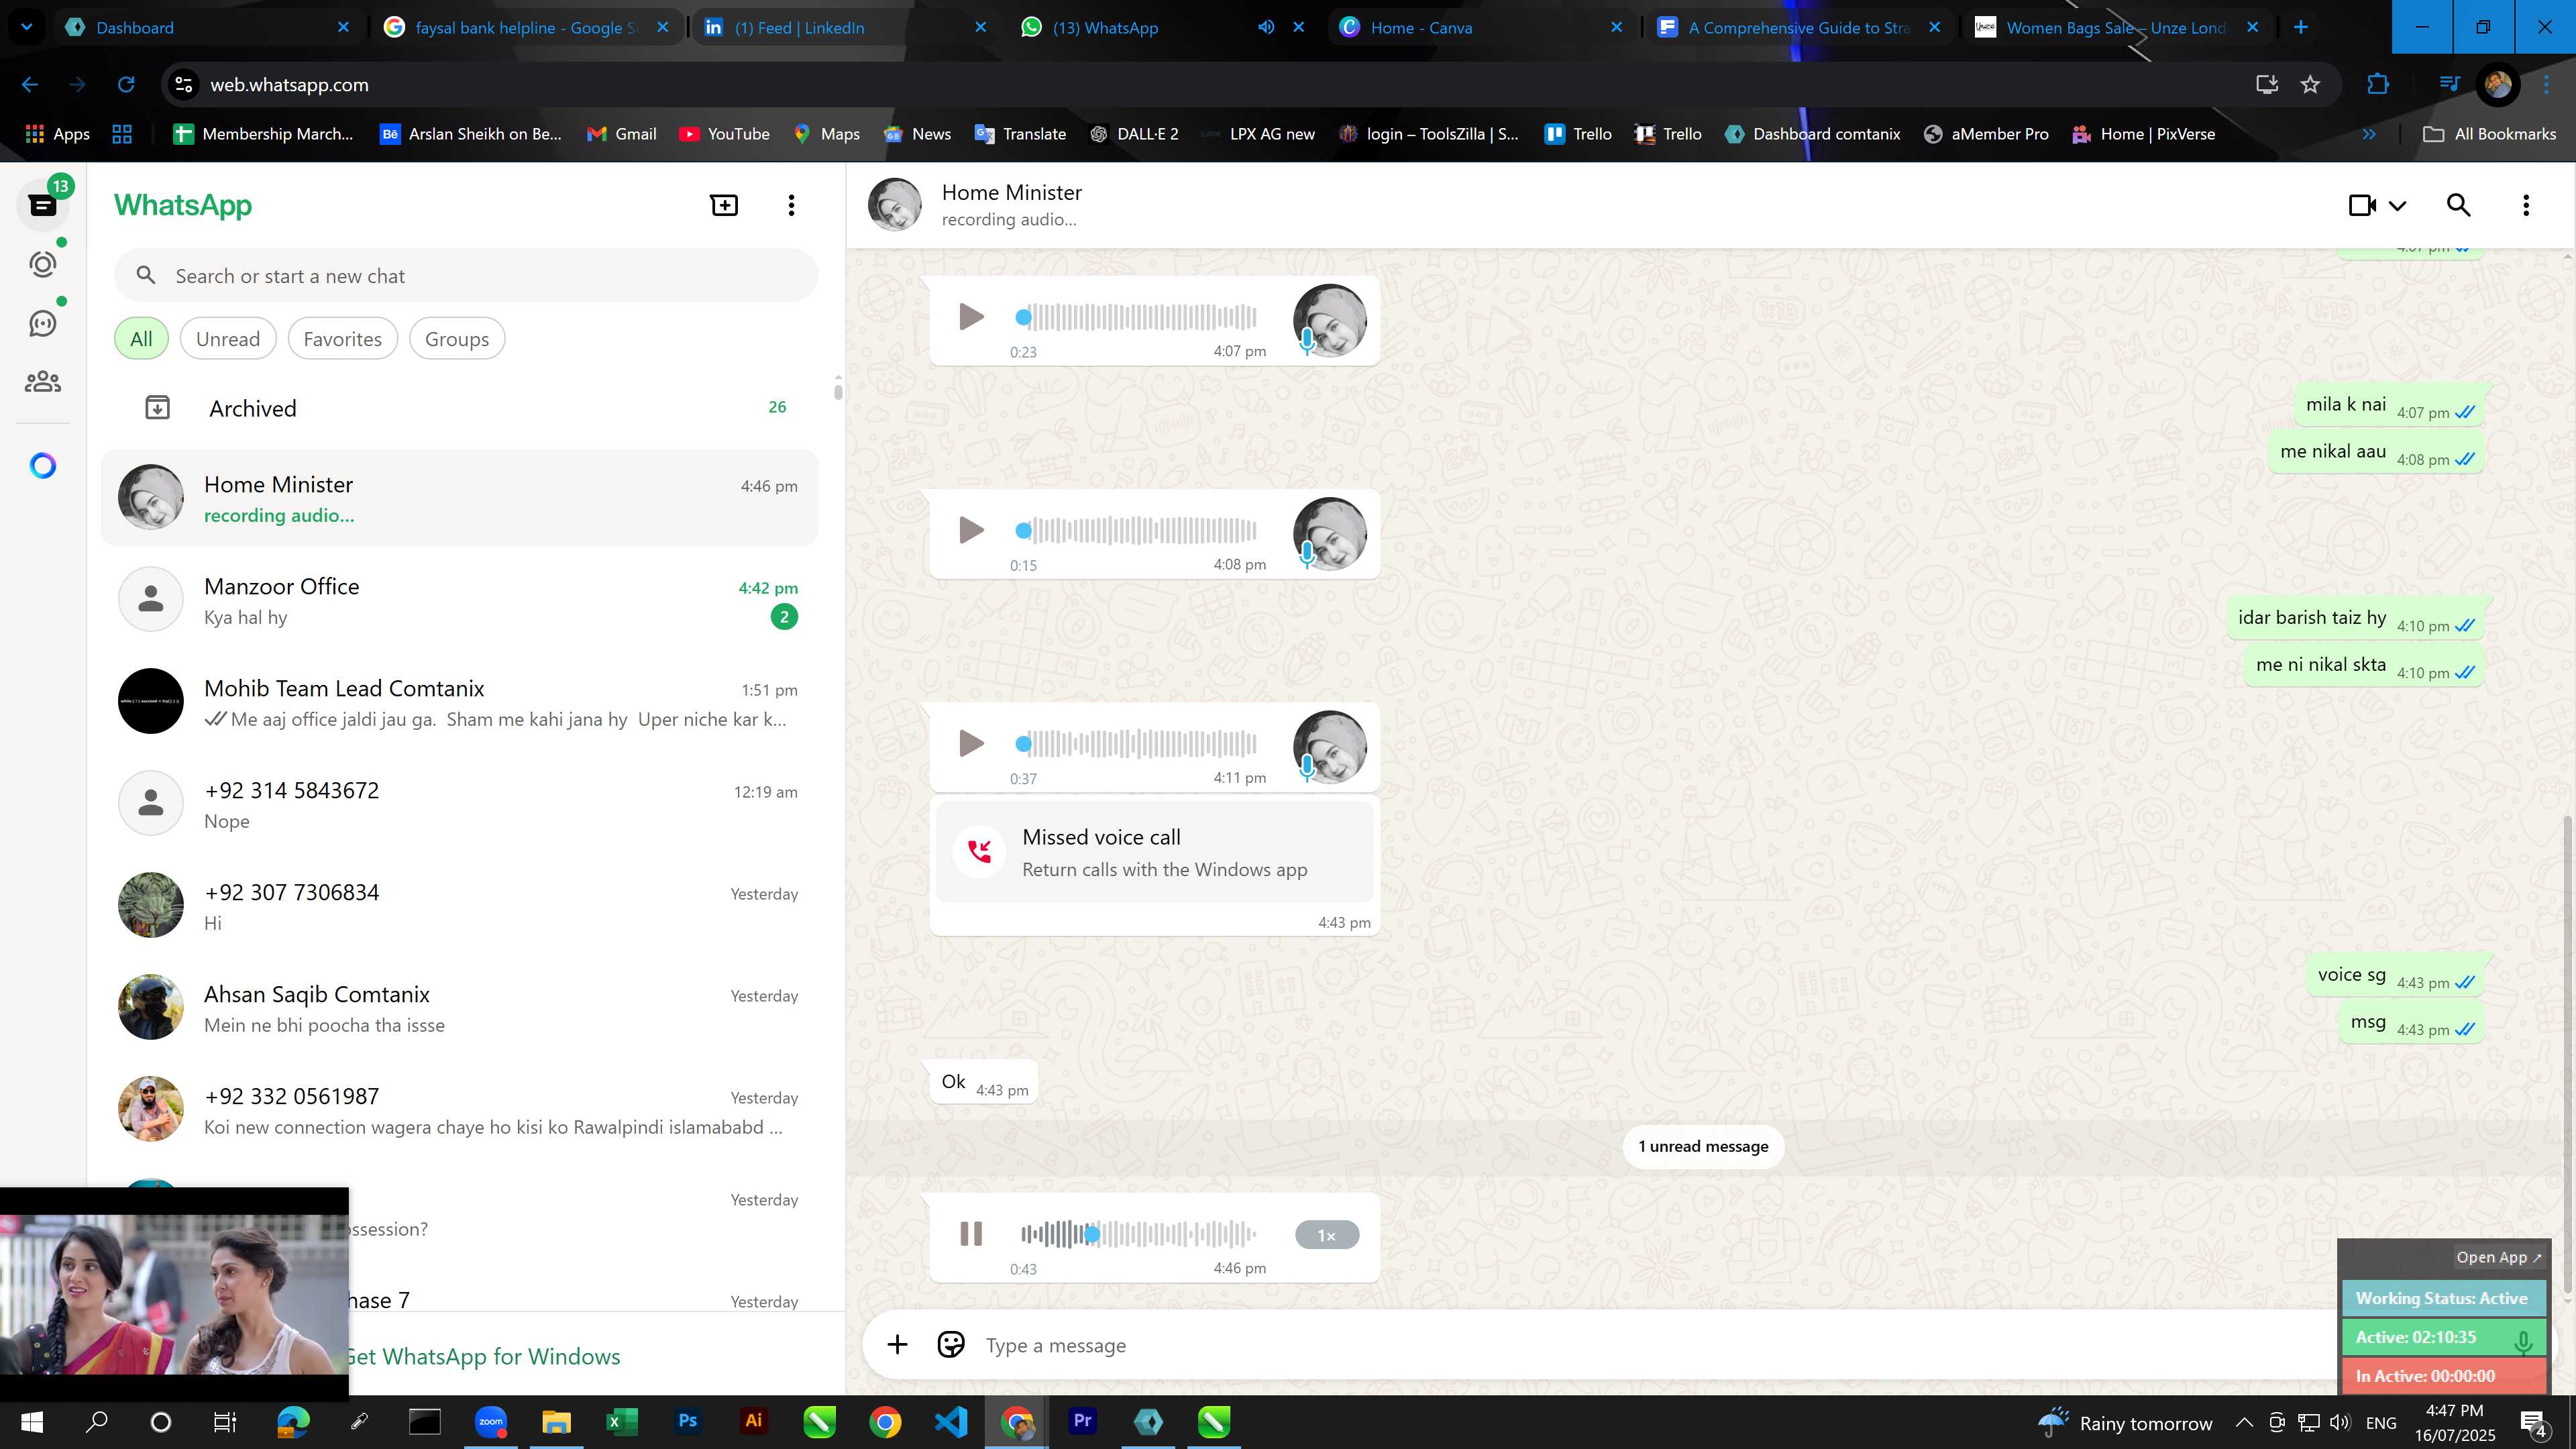Expand the video call dropdown arrow
Image resolution: width=2576 pixels, height=1449 pixels.
pos(2398,206)
